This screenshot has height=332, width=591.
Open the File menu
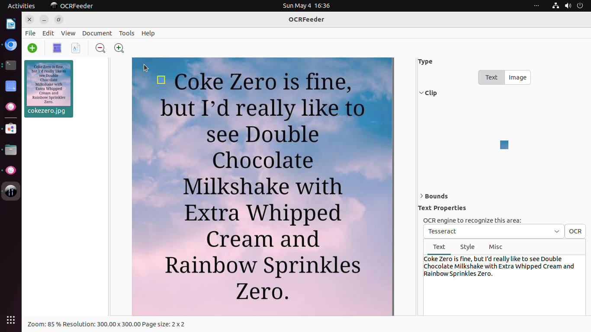point(30,33)
